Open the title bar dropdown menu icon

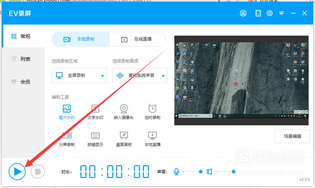(281, 13)
